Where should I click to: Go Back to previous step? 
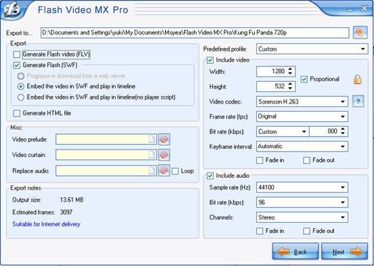(296, 251)
